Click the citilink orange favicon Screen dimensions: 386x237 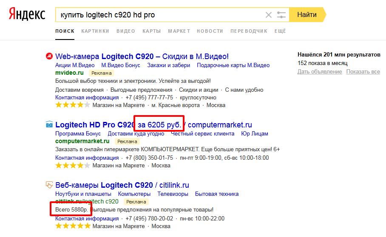(49, 185)
